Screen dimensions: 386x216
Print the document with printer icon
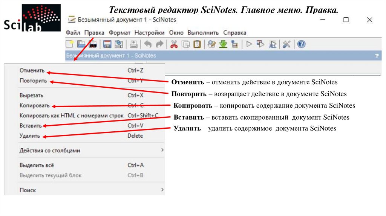click(x=134, y=44)
